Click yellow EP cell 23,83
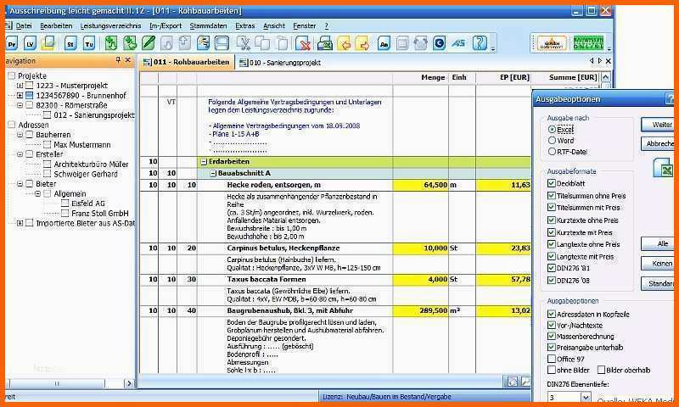This screenshot has height=407, width=679. tap(503, 248)
